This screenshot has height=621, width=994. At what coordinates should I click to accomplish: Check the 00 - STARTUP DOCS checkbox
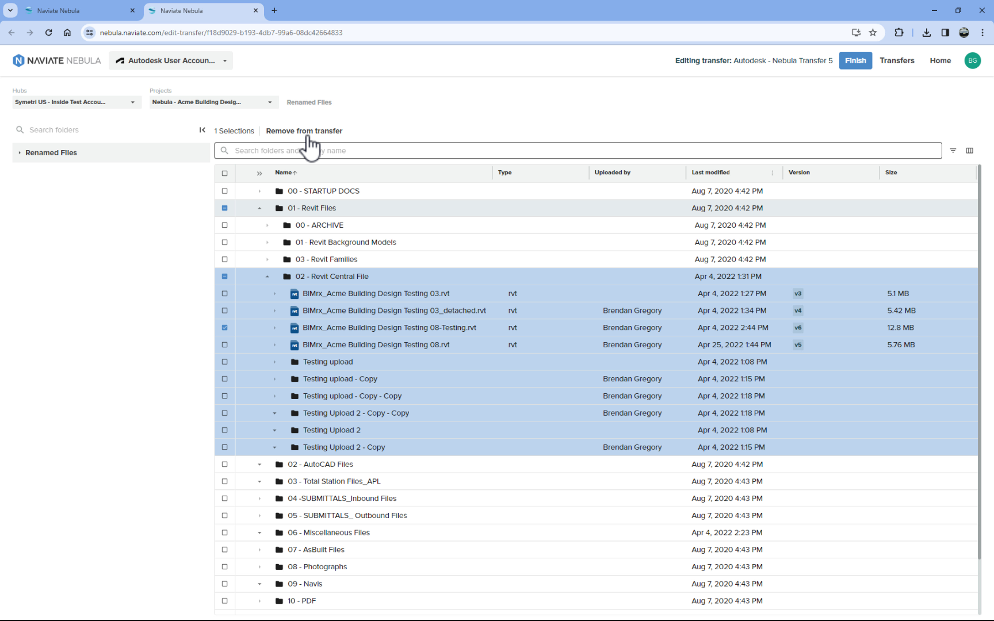(x=225, y=191)
